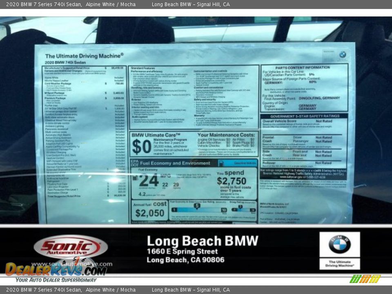
Task: Click the top caption '2020 BMW 7 Series 740i Sedan,'
Action: pyautogui.click(x=44, y=4)
